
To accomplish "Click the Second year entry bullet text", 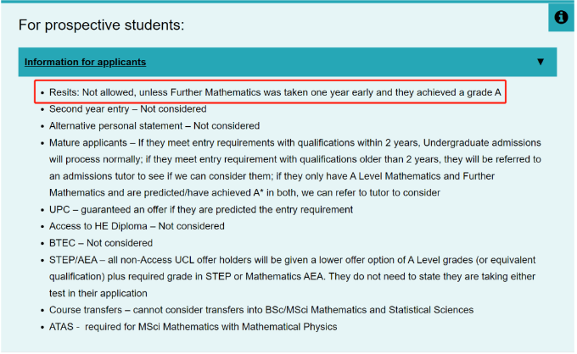I will [x=127, y=108].
